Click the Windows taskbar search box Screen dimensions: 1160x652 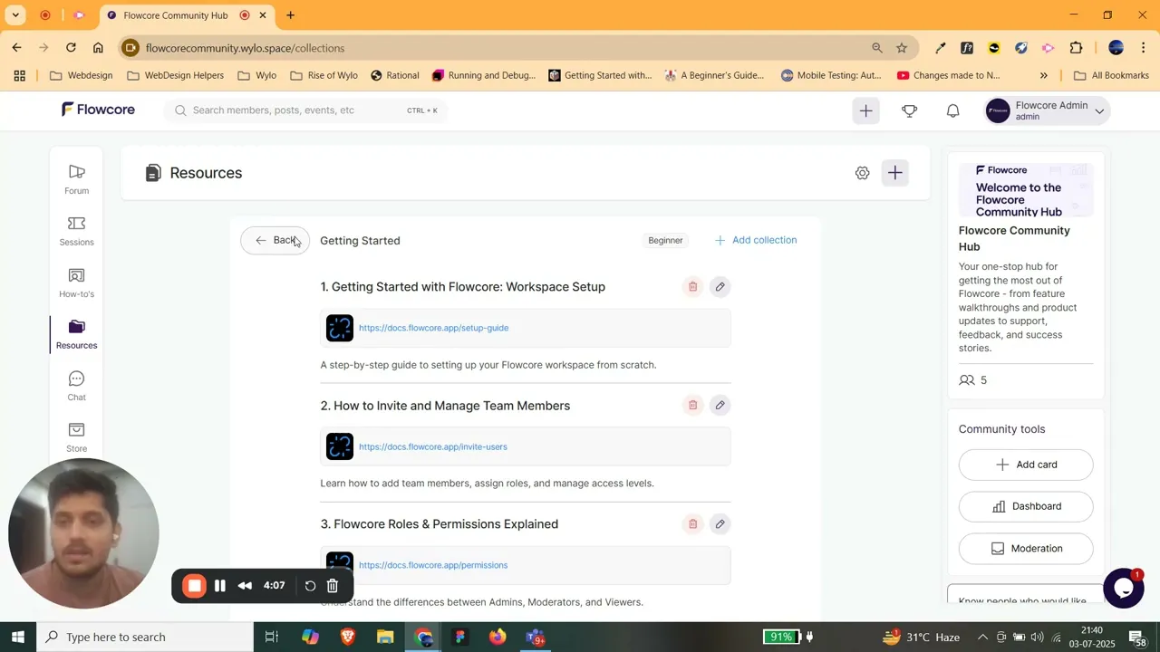[145, 638]
